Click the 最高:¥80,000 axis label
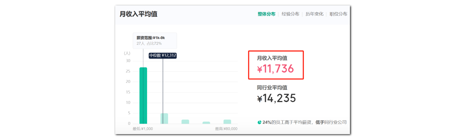 pos(226,129)
